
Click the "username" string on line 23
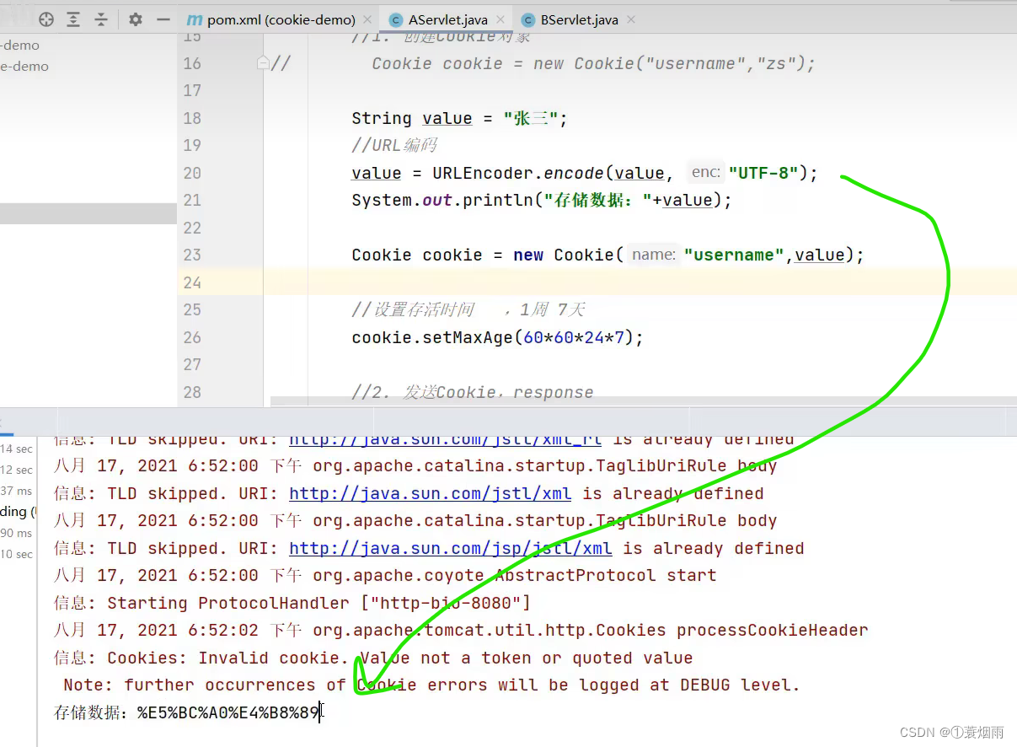734,255
